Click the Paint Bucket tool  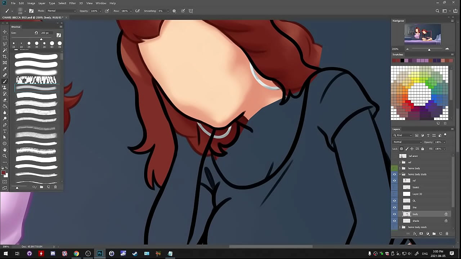click(5, 106)
